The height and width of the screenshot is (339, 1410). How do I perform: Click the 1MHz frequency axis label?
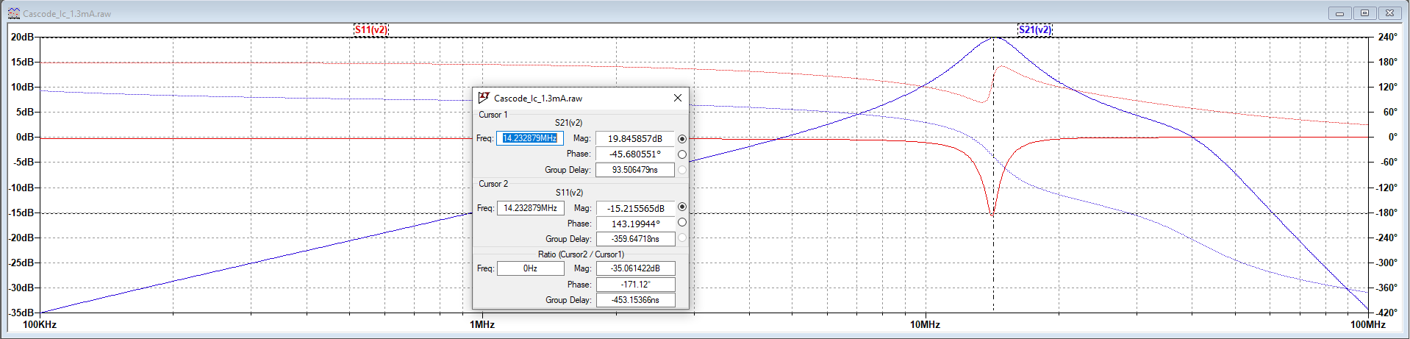(x=482, y=324)
